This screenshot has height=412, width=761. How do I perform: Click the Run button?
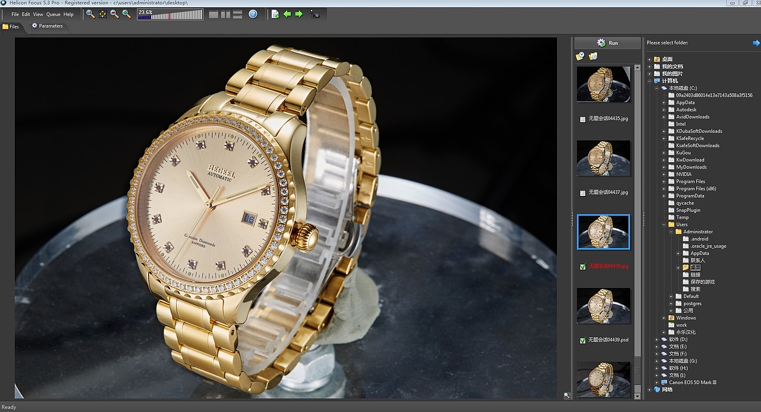[x=607, y=43]
